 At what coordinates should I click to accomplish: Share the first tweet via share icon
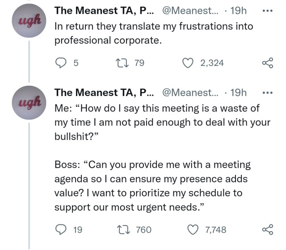click(x=268, y=63)
